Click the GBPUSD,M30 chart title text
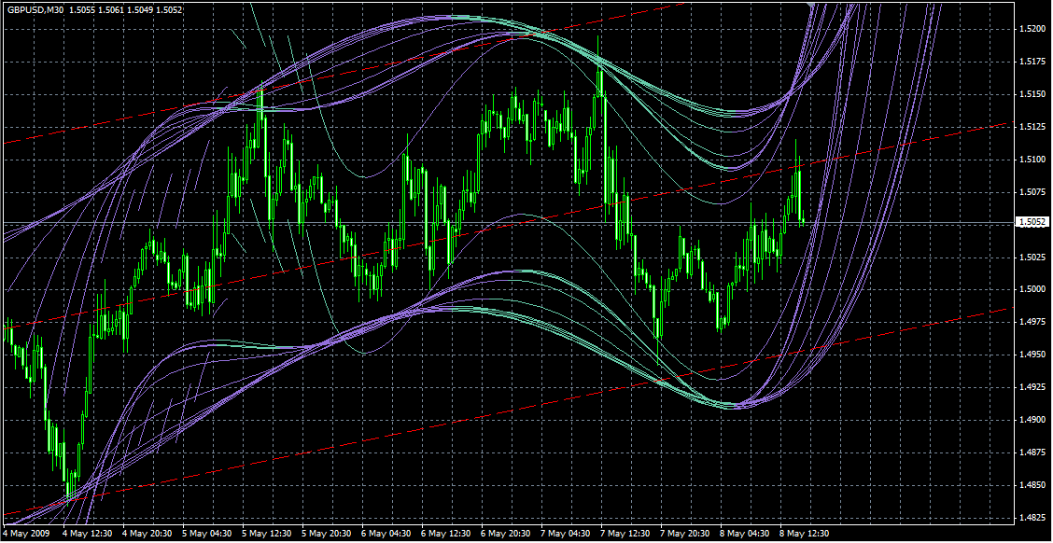The width and height of the screenshot is (1053, 543). [x=35, y=10]
